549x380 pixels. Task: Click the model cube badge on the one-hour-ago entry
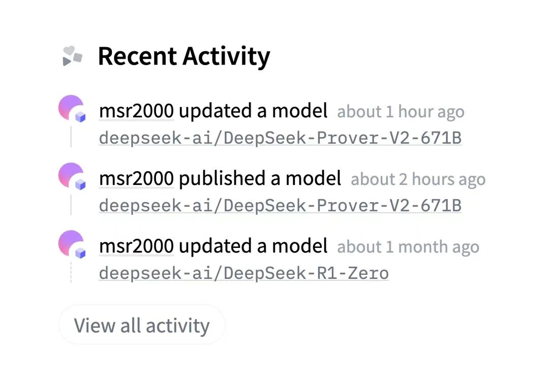tap(80, 117)
